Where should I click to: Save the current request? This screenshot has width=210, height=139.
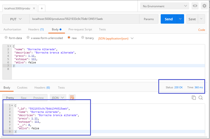[x=192, y=19]
